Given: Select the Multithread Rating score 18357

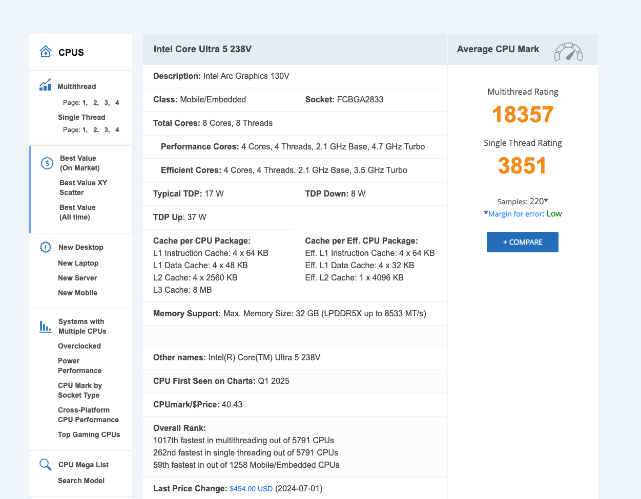Looking at the screenshot, I should (523, 115).
